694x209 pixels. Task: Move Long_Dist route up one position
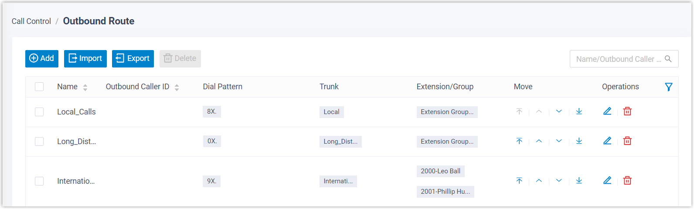tap(539, 141)
